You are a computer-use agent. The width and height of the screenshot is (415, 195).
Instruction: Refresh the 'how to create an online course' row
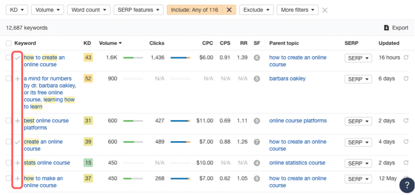pyautogui.click(x=406, y=57)
